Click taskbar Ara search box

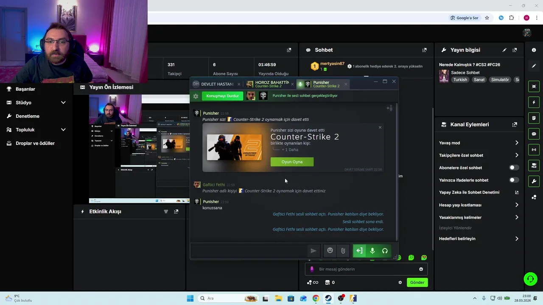point(228,299)
